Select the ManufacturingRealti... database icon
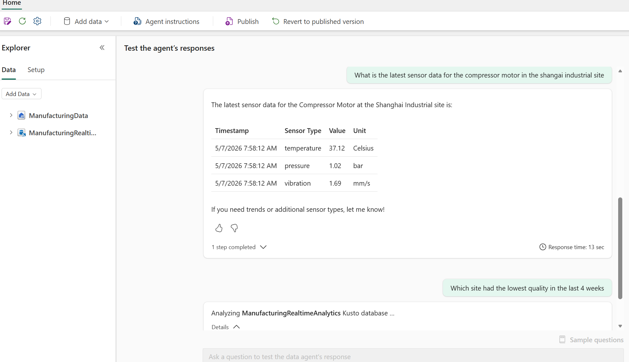Viewport: 629px width, 362px height. coord(21,133)
